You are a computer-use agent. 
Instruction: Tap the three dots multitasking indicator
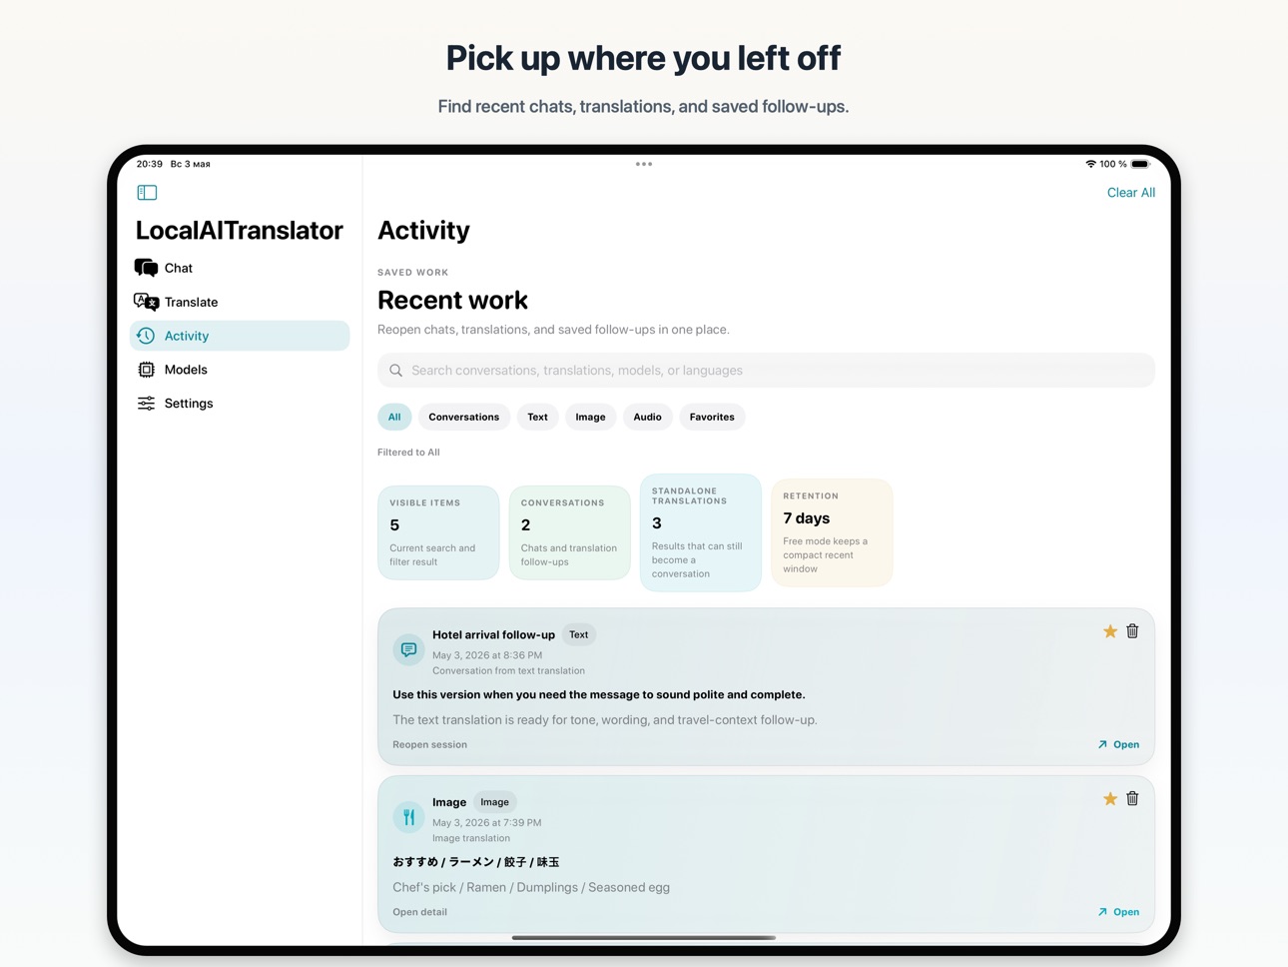[x=644, y=164]
